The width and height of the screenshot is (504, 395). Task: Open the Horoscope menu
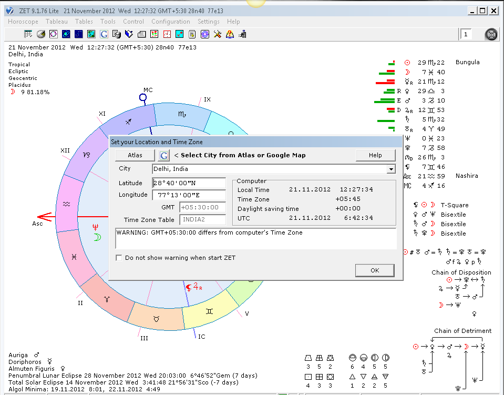tap(23, 22)
